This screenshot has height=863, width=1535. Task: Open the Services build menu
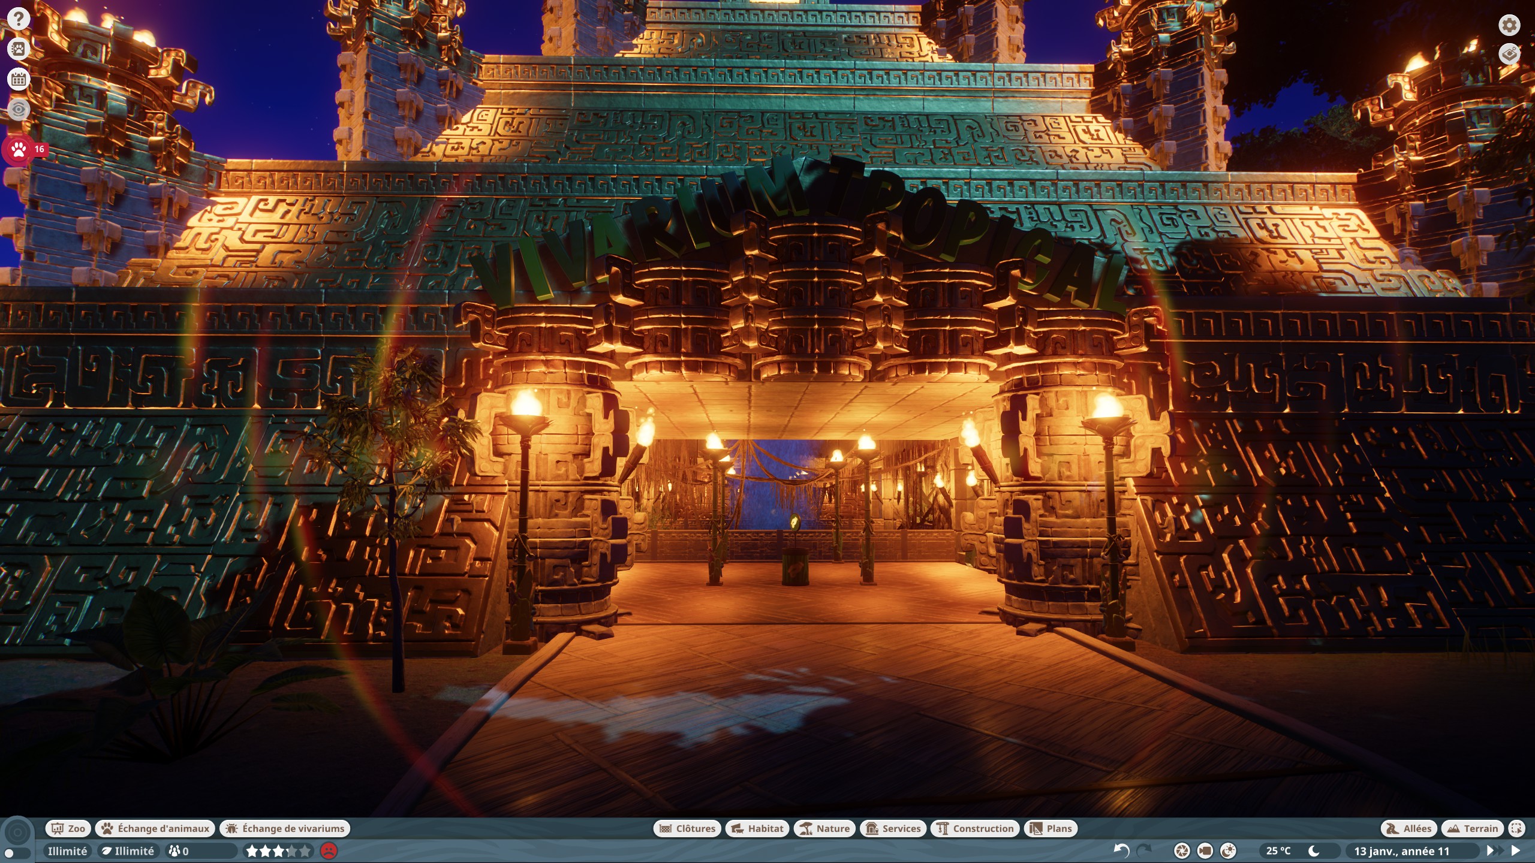(x=893, y=828)
